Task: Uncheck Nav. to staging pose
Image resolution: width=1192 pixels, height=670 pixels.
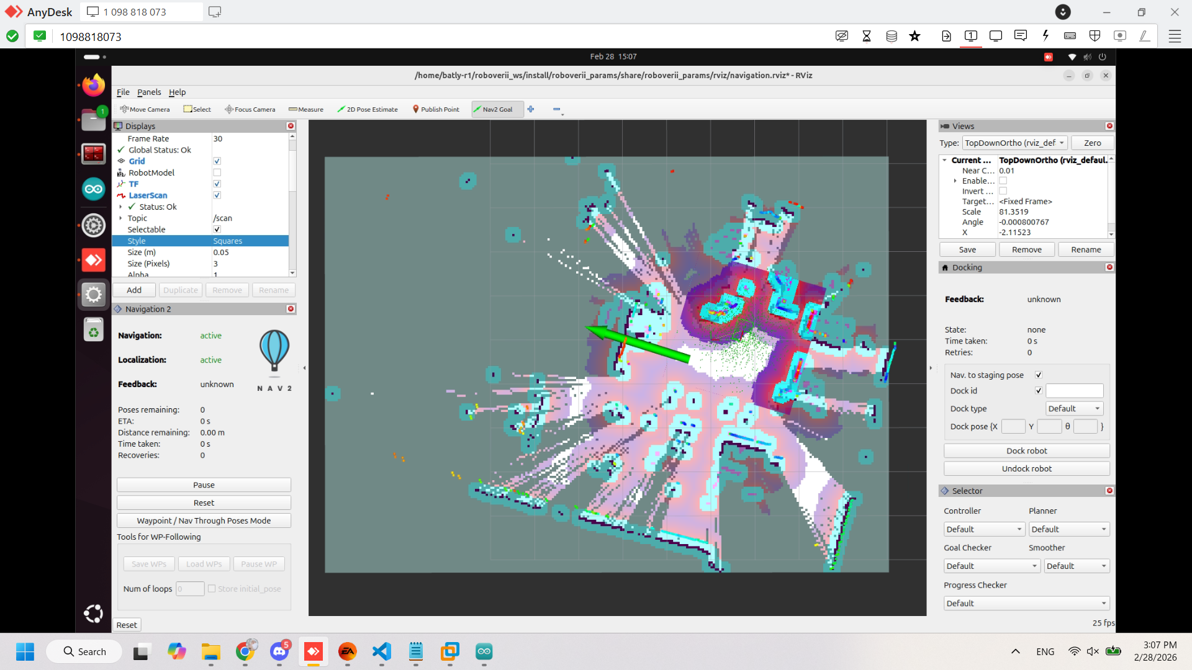Action: pos(1039,375)
